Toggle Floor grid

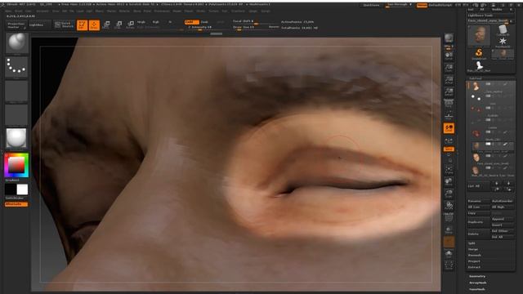449,116
